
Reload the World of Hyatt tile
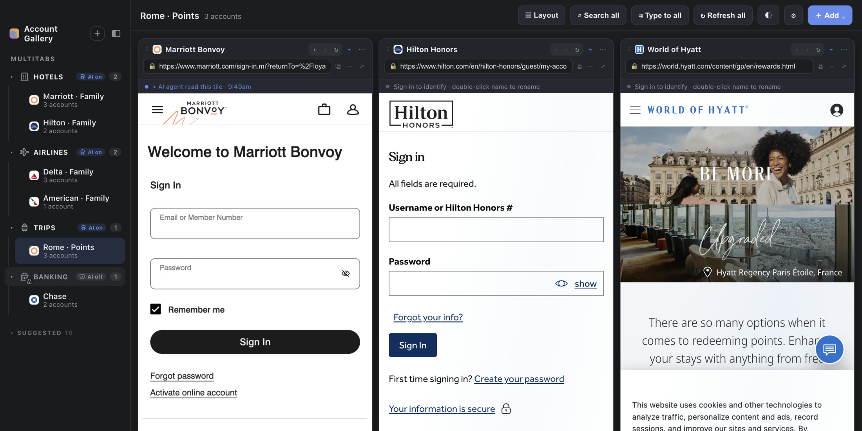coord(818,50)
